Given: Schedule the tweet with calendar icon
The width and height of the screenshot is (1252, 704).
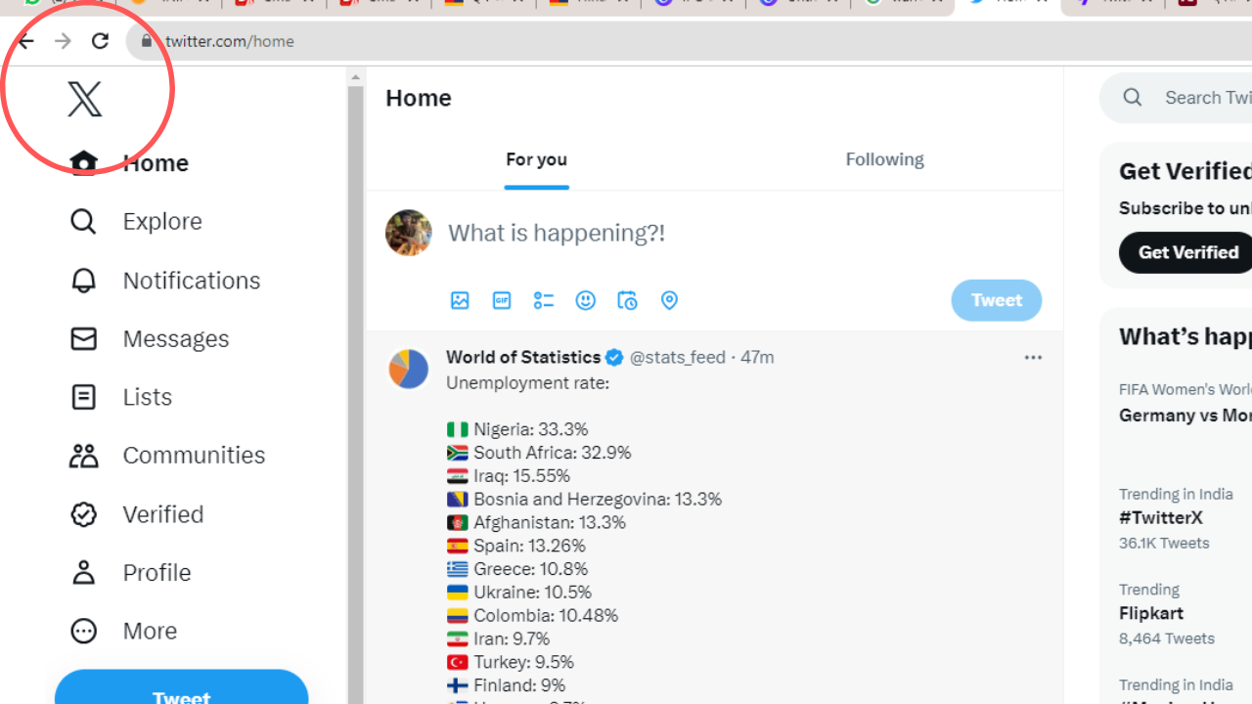Looking at the screenshot, I should (627, 300).
